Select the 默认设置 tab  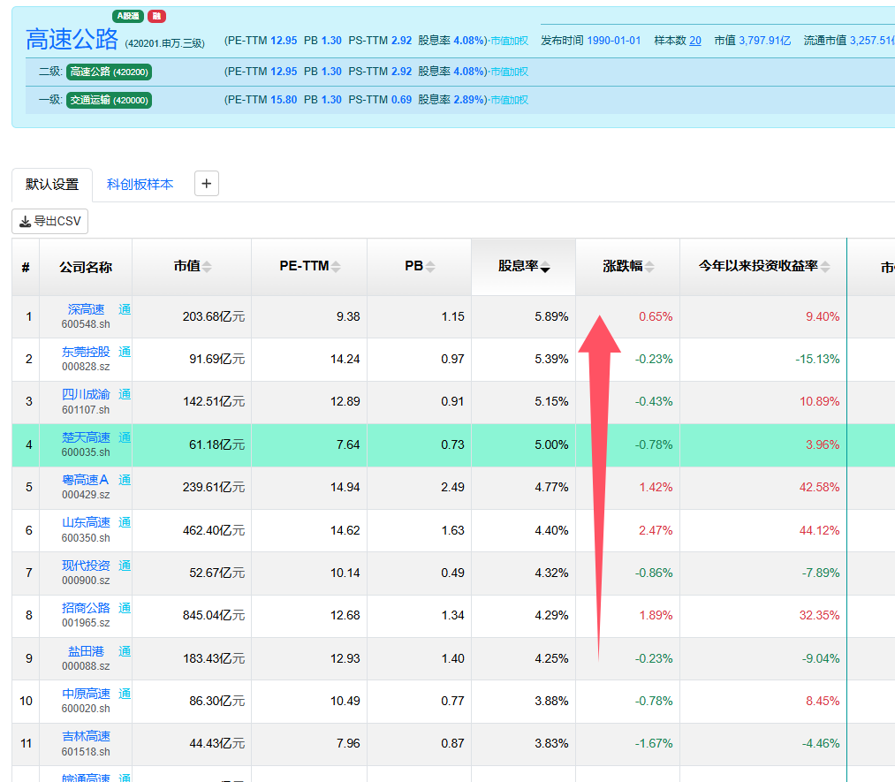pos(52,185)
